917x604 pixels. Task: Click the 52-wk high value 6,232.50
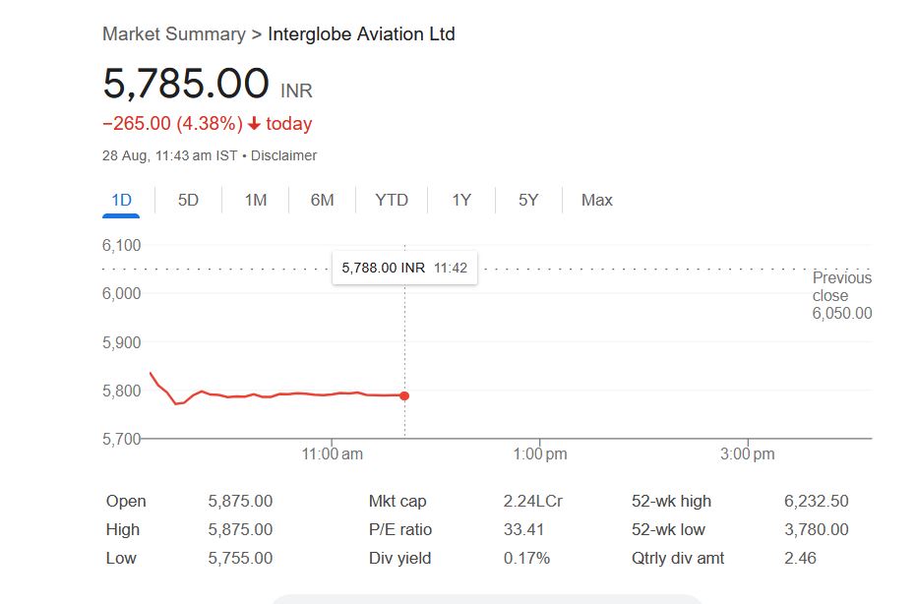816,501
